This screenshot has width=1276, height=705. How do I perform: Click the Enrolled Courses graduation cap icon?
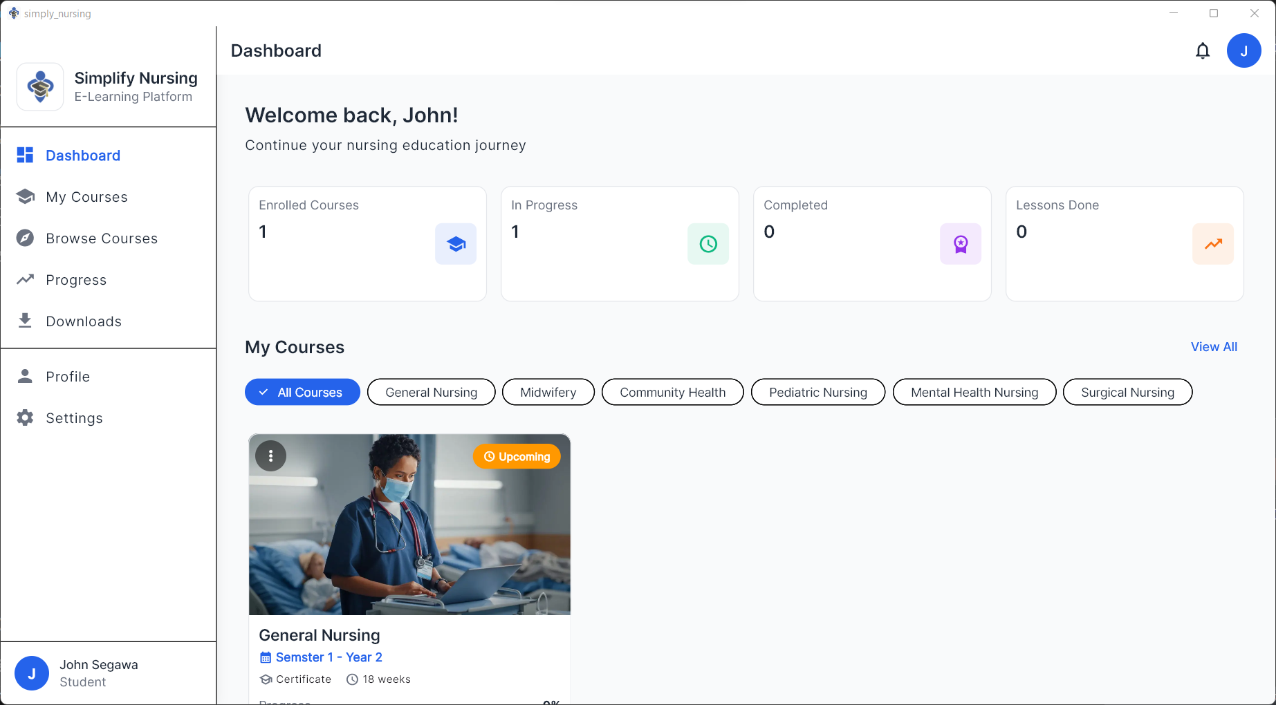pyautogui.click(x=456, y=244)
